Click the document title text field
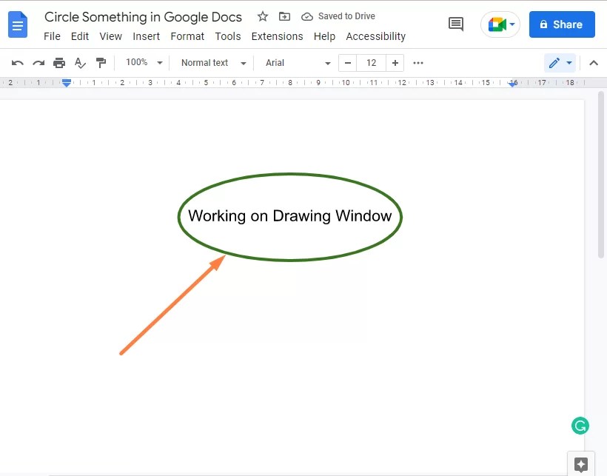The width and height of the screenshot is (607, 476). 143,16
